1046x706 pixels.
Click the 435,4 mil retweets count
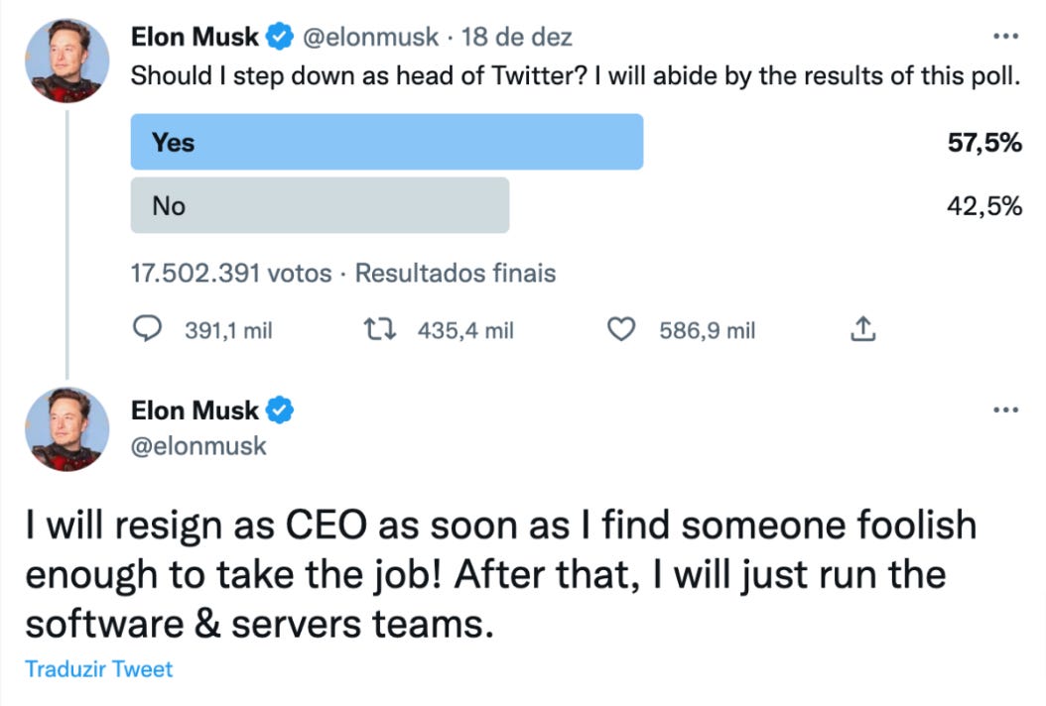coord(465,330)
